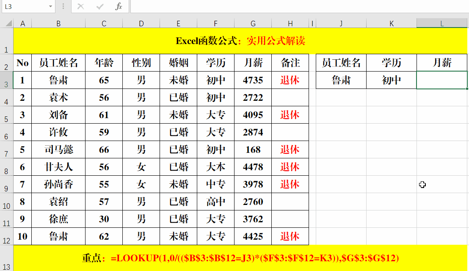Select row 1 header
Viewport: 469px width, 271px height.
pyautogui.click(x=6, y=41)
